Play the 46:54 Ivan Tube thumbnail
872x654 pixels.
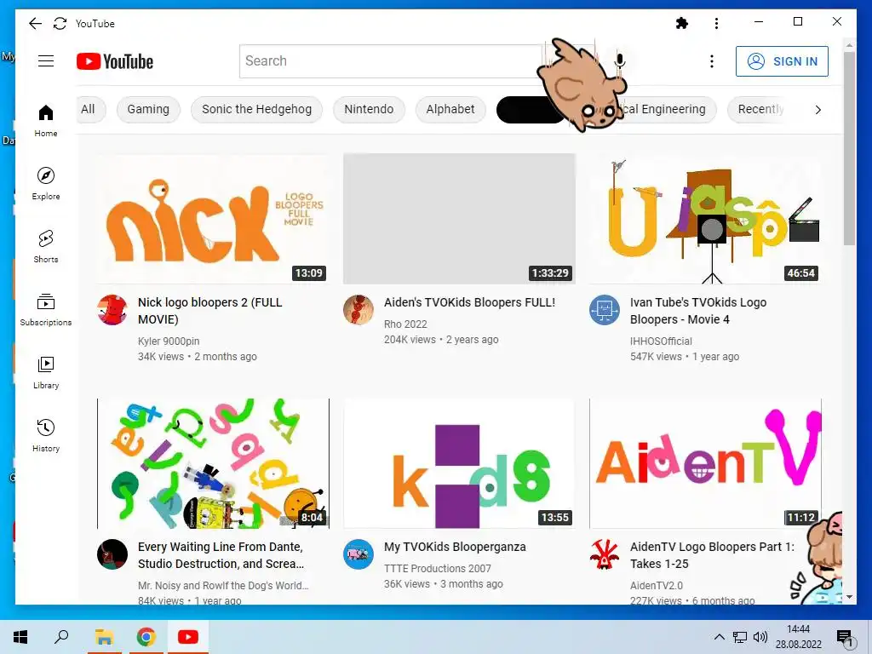[705, 219]
